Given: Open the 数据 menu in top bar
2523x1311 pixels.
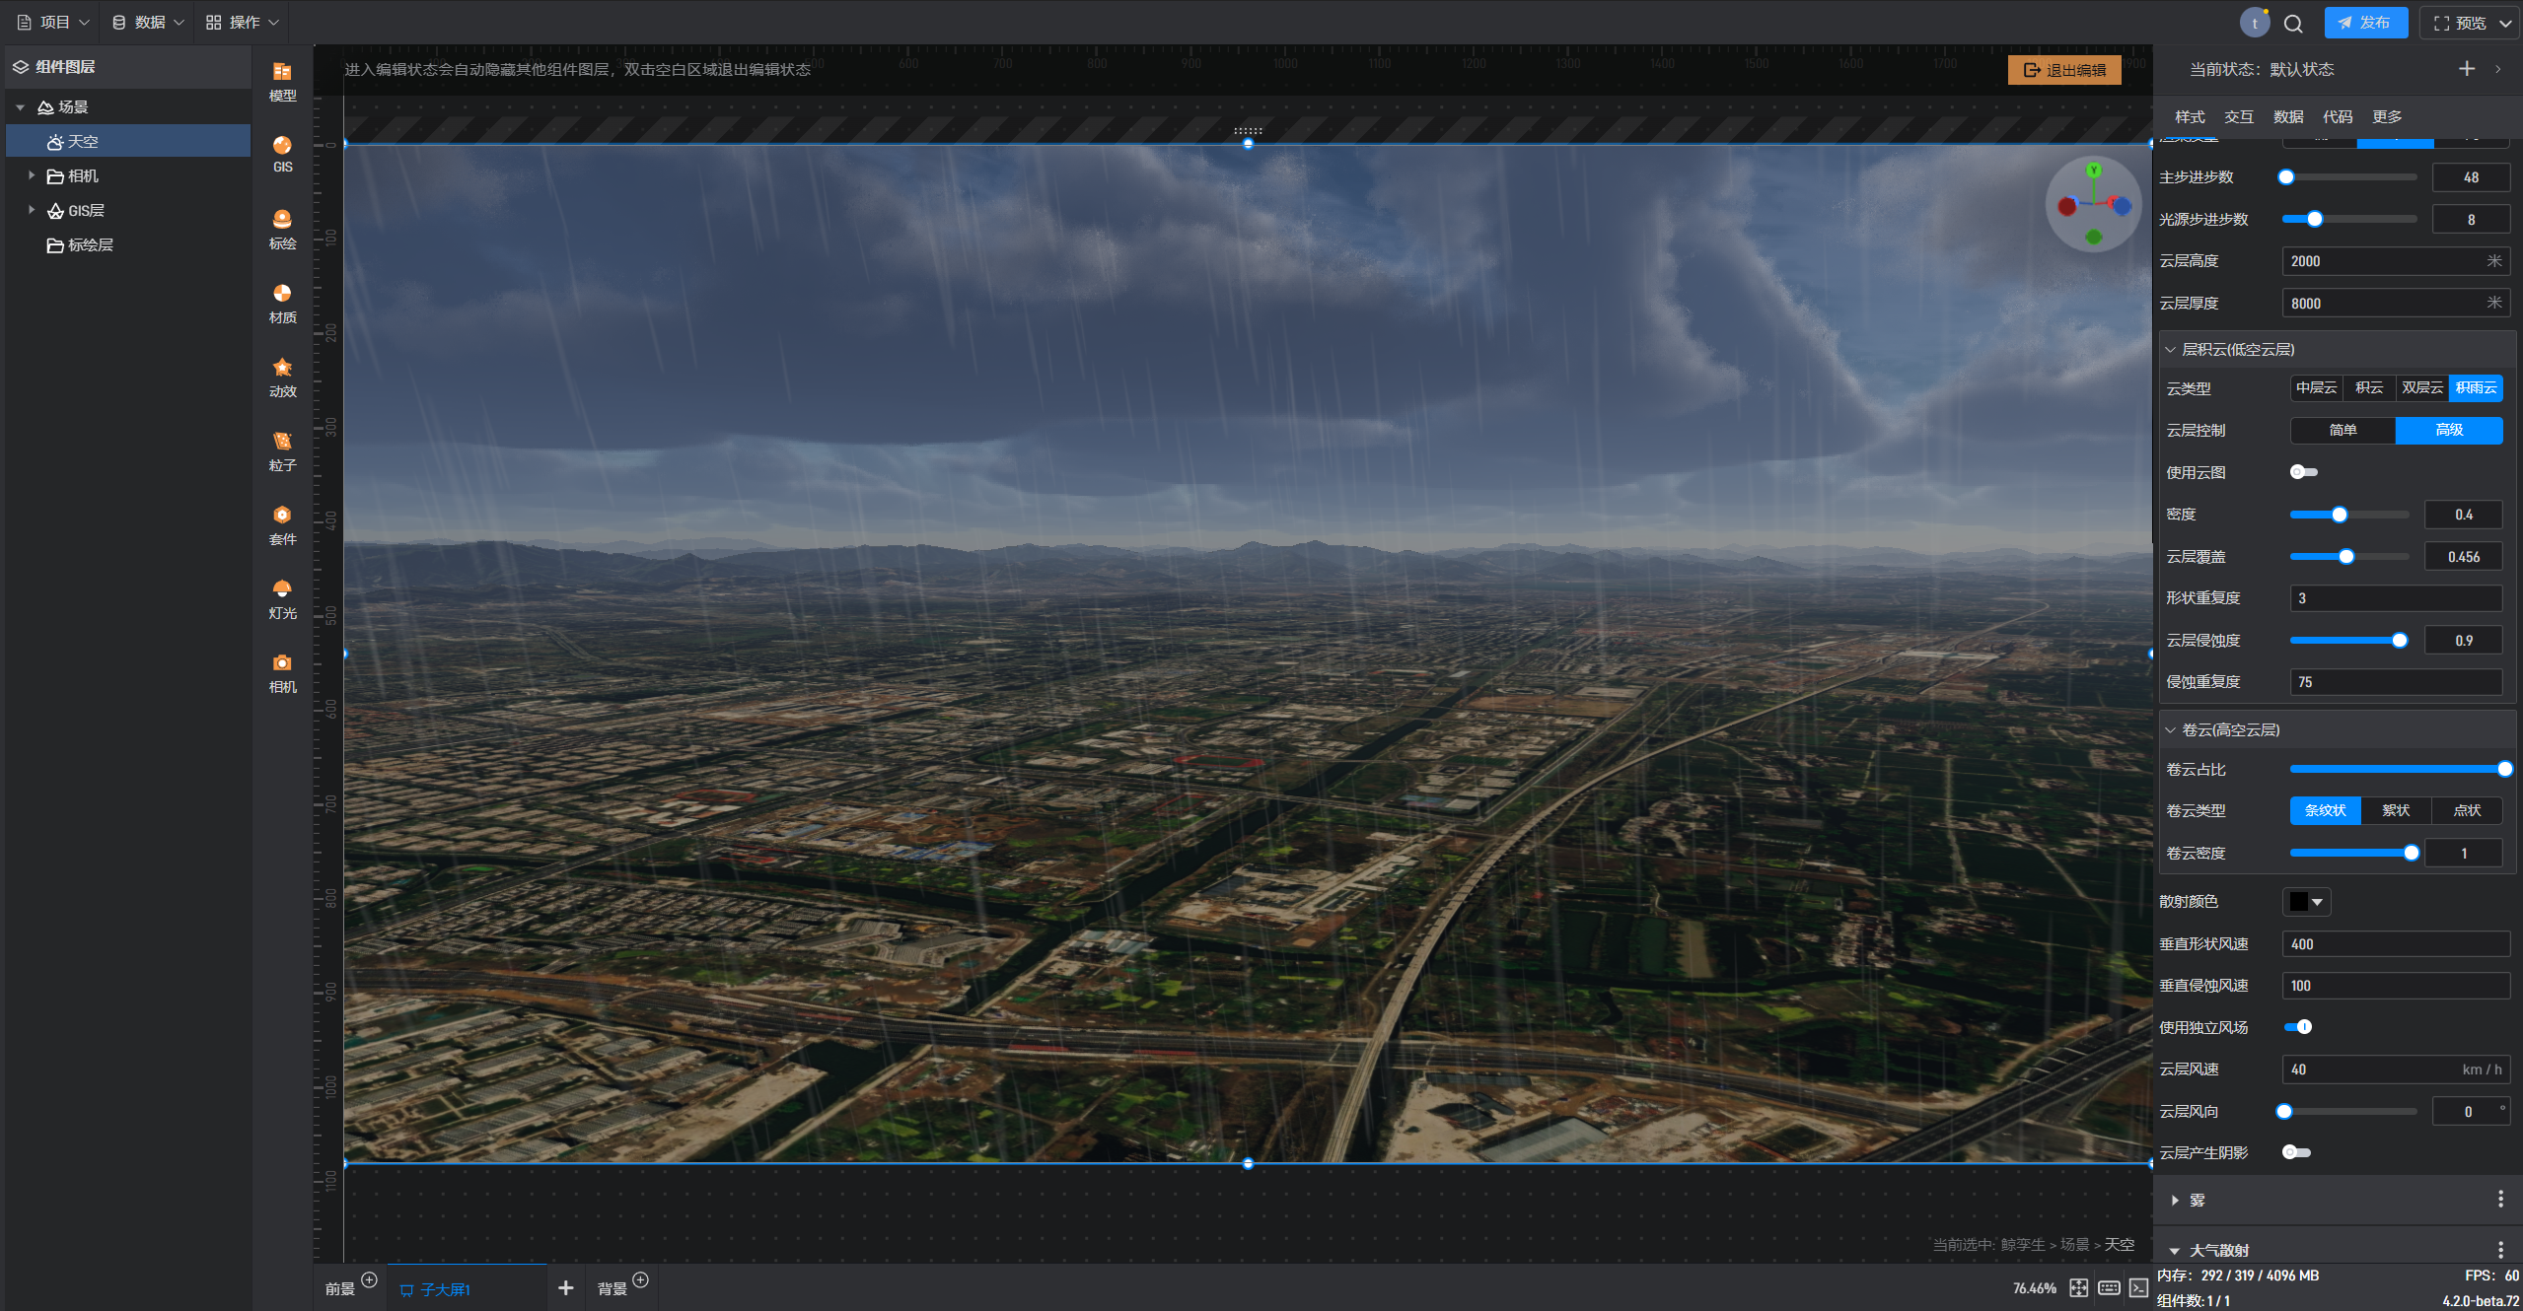Looking at the screenshot, I should click(148, 22).
